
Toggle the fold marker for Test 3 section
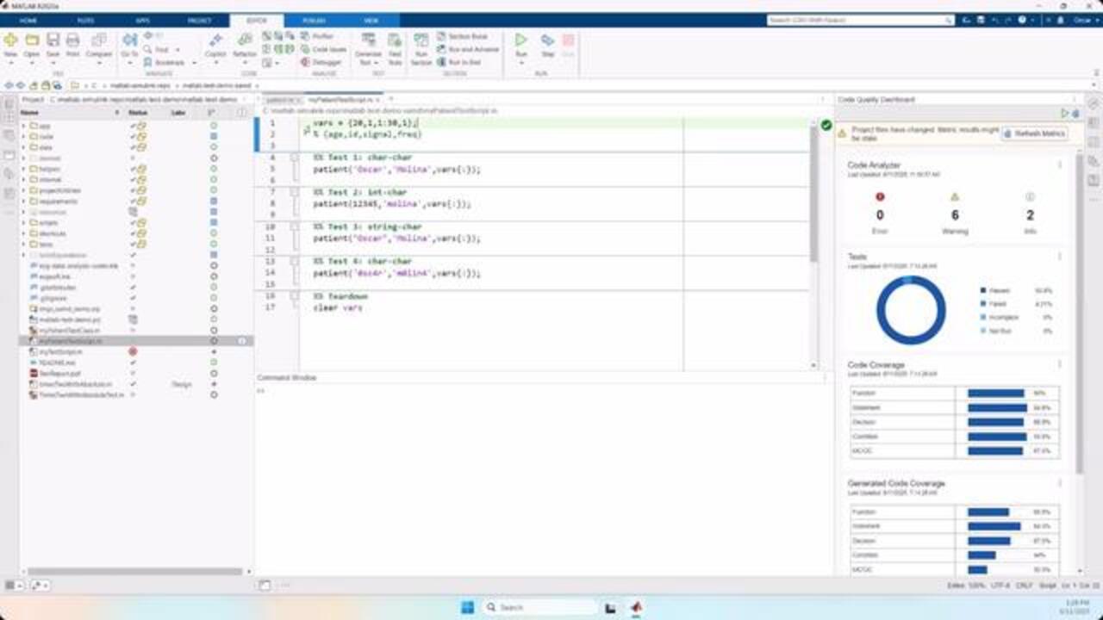[295, 227]
